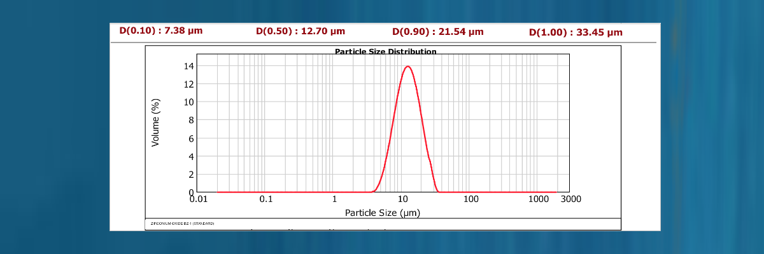Select the 100 tick on the x-axis
This screenshot has width=764, height=254.
pyautogui.click(x=470, y=199)
